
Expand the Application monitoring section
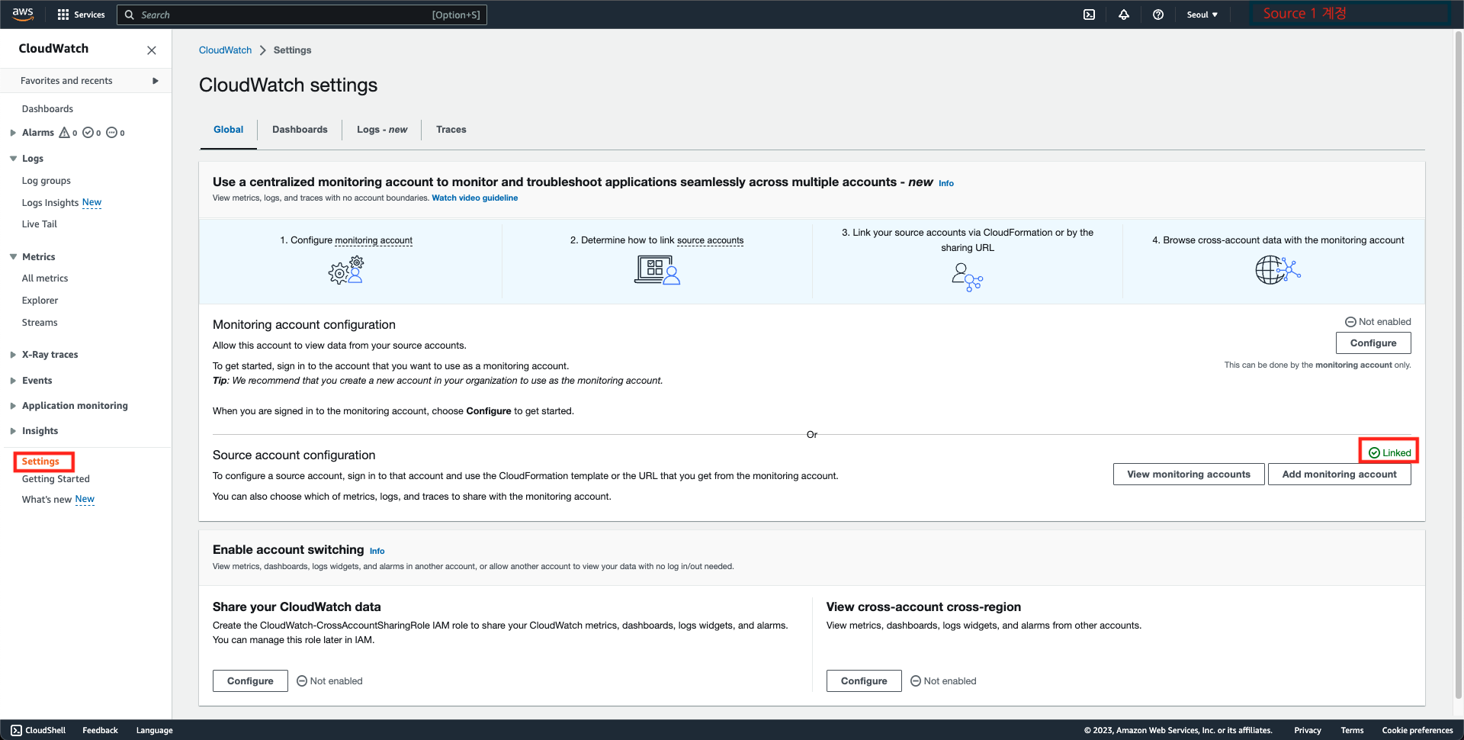coord(12,405)
